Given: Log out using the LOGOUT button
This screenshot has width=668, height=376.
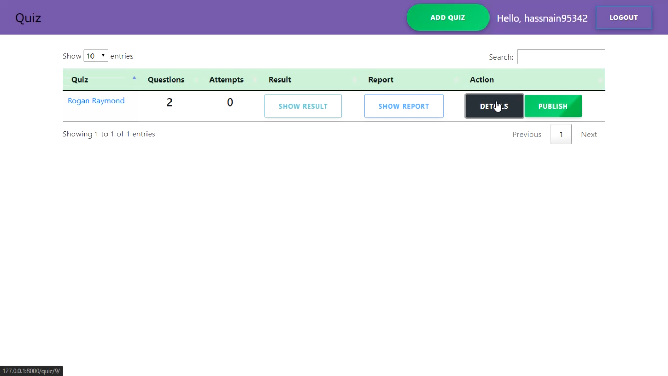Looking at the screenshot, I should (x=623, y=18).
